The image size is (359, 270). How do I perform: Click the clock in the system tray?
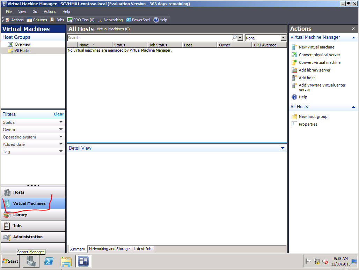[340, 261]
